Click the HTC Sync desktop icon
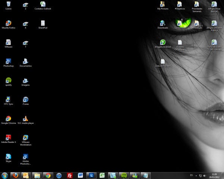 tap(8, 99)
